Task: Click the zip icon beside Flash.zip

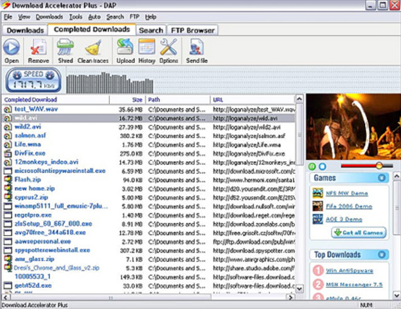Action: click(x=8, y=180)
